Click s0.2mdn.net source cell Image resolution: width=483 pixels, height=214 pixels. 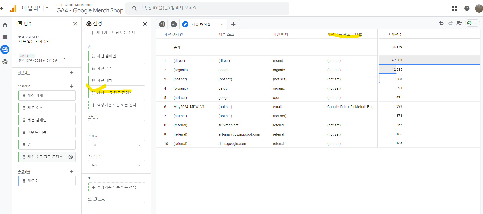[228, 125]
